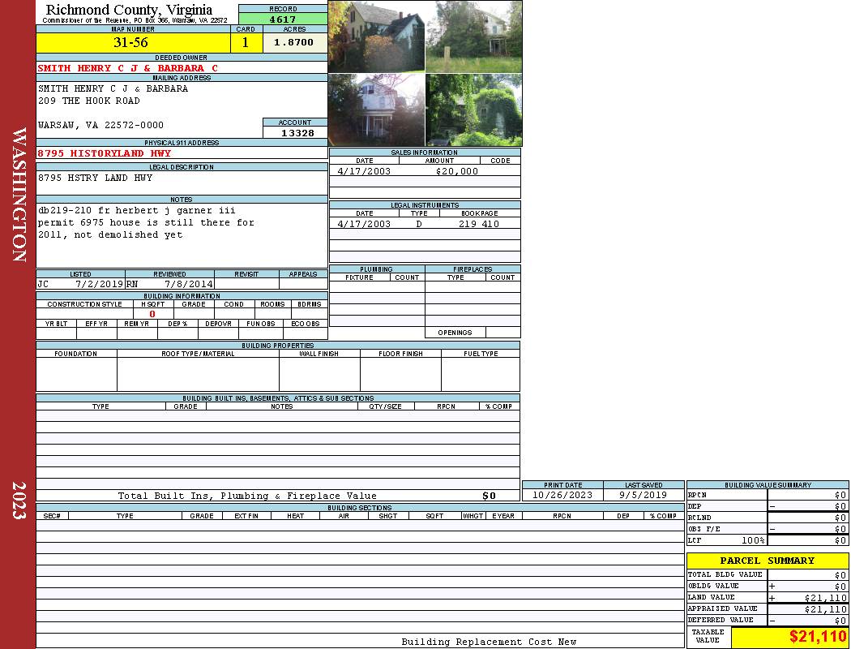Click inside the notes text box
The width and height of the screenshot is (851, 649).
(x=181, y=235)
